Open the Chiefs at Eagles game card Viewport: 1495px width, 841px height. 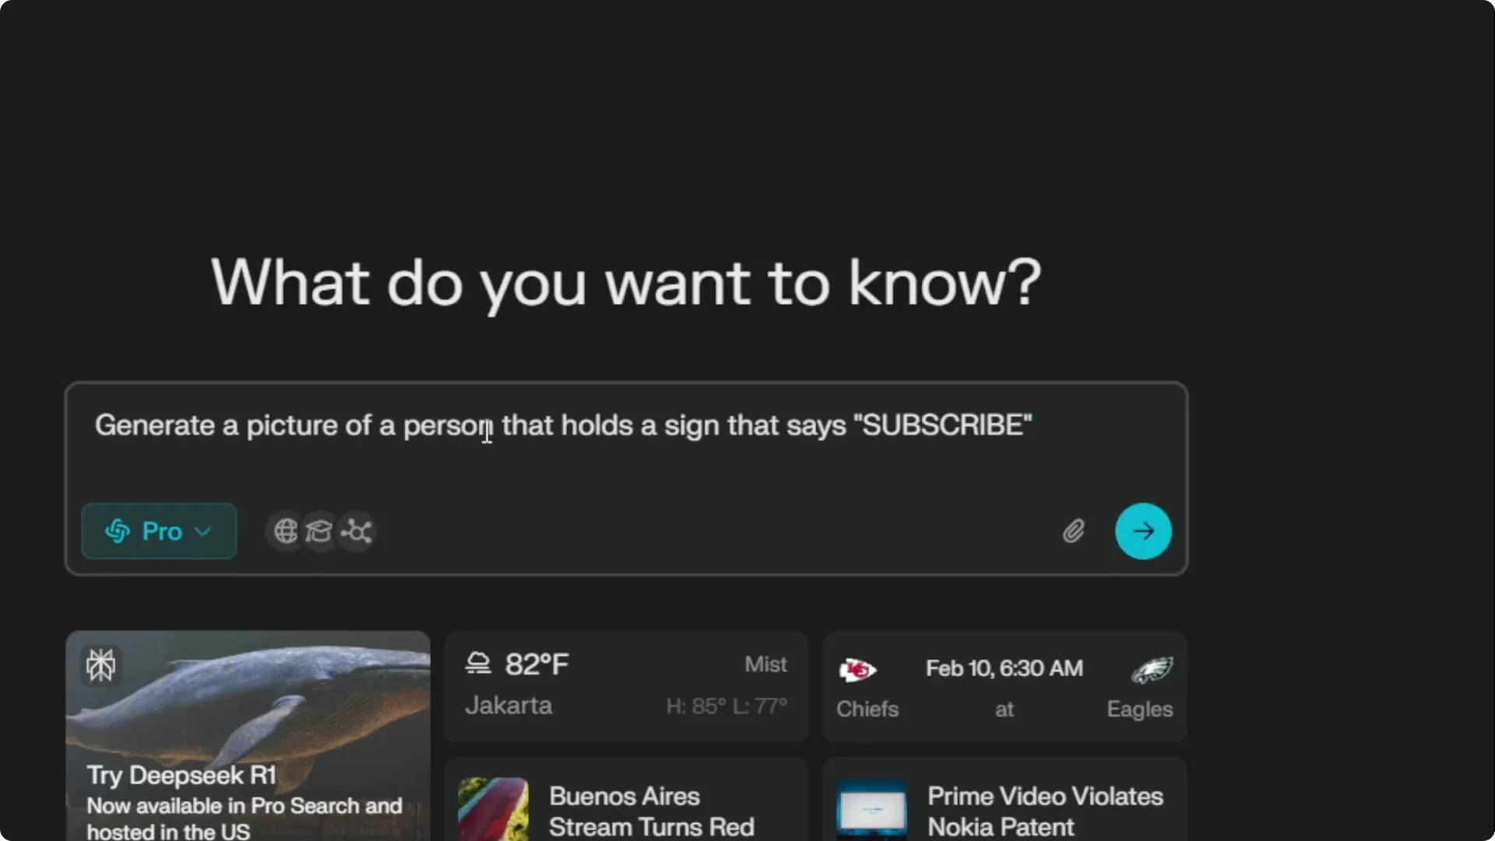coord(1004,688)
